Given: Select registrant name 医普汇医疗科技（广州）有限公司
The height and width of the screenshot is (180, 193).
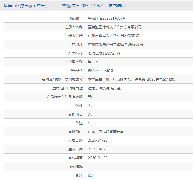Looking at the screenshot, I should coord(115,27).
